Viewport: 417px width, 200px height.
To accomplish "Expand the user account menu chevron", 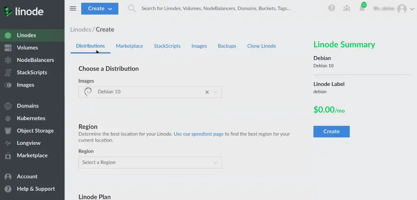I will [412, 9].
